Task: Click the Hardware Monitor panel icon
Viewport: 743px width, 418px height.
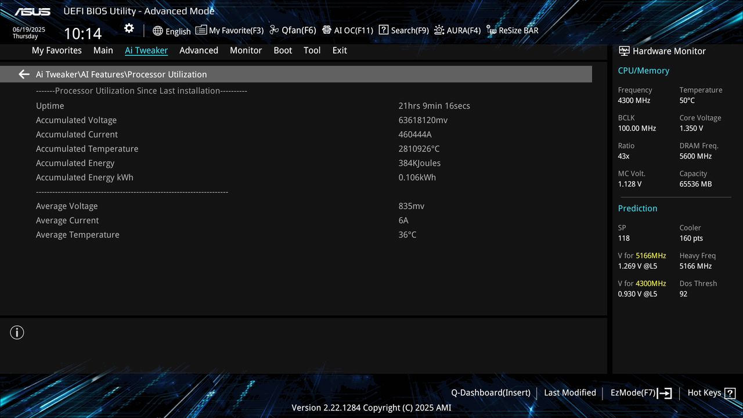Action: click(x=624, y=51)
